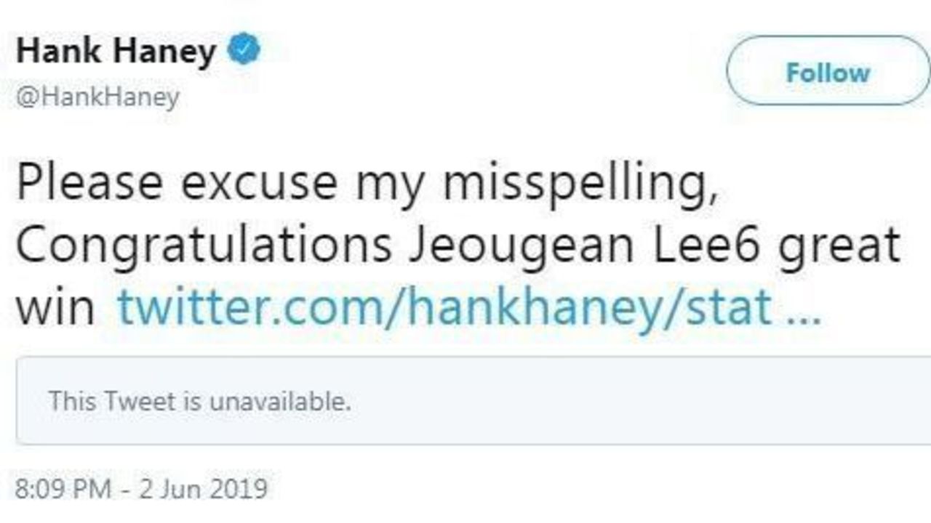The image size is (931, 523).
Task: Click the word "win" before the link
Action: click(55, 307)
